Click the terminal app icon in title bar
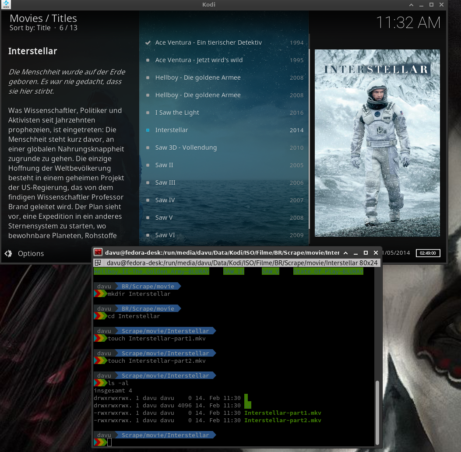Screen dimensions: 461x452 click(x=98, y=252)
